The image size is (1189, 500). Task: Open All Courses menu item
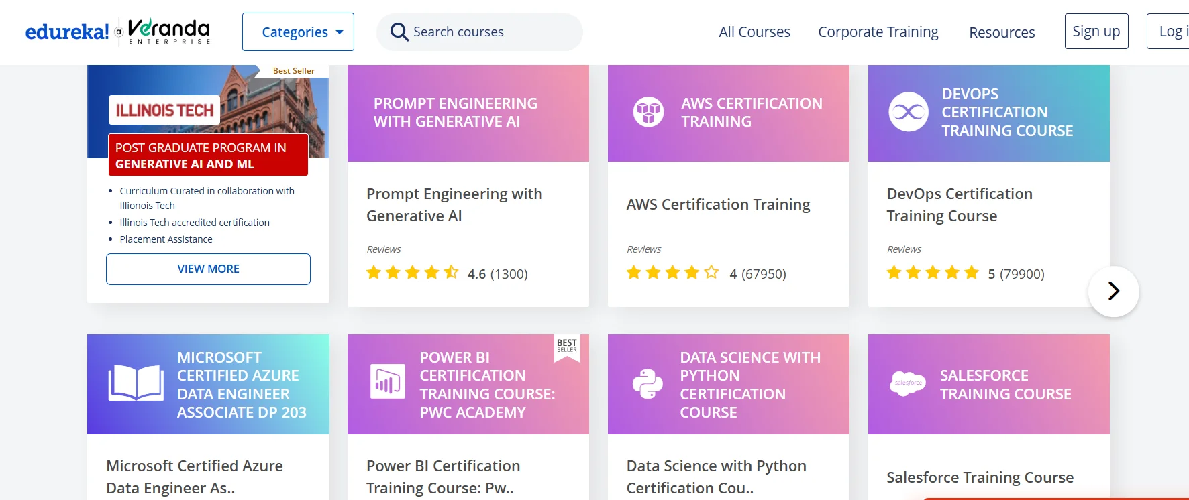[x=754, y=32]
